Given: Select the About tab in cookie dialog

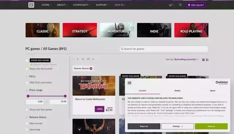Looking at the screenshot, I should coord(212,91).
